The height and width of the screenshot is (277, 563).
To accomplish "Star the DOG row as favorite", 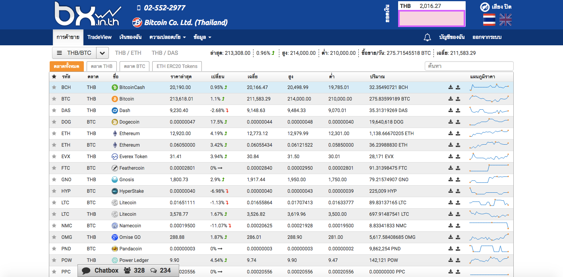I will [x=54, y=122].
